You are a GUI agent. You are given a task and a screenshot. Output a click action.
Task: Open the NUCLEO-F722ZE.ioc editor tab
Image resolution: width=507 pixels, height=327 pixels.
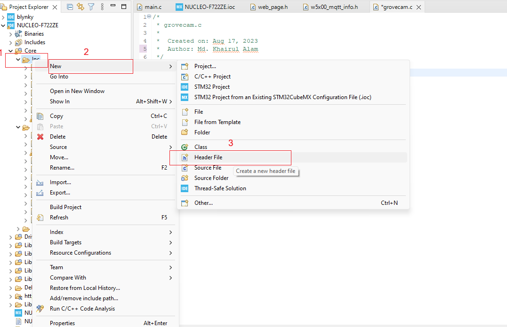[x=205, y=7]
